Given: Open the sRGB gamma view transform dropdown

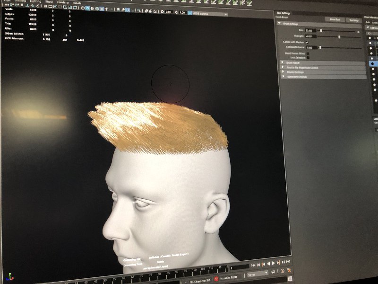Looking at the screenshot, I should coord(207,14).
